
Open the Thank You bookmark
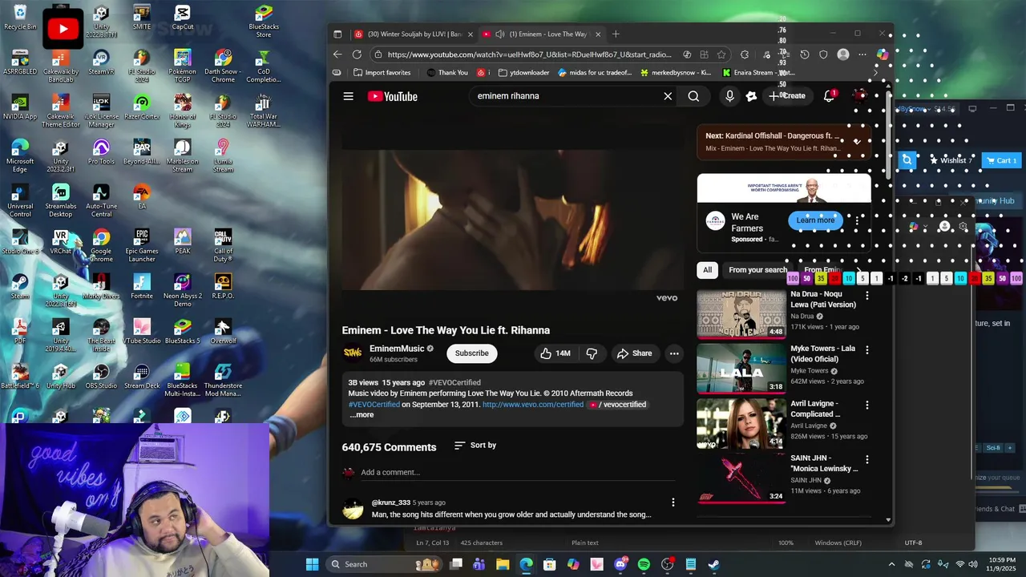pyautogui.click(x=446, y=73)
